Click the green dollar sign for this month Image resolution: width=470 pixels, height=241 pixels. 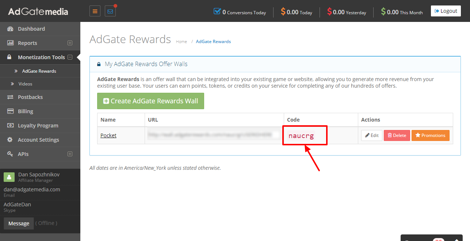tap(383, 12)
